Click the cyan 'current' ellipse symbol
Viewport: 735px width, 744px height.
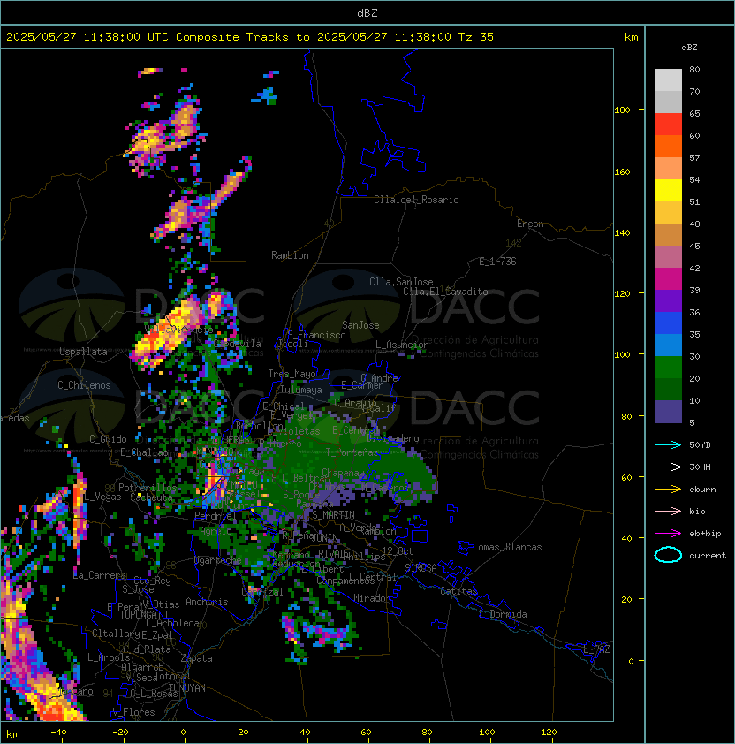[668, 555]
